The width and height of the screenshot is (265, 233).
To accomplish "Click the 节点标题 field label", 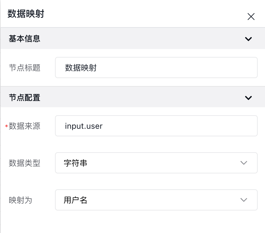I will [x=25, y=68].
